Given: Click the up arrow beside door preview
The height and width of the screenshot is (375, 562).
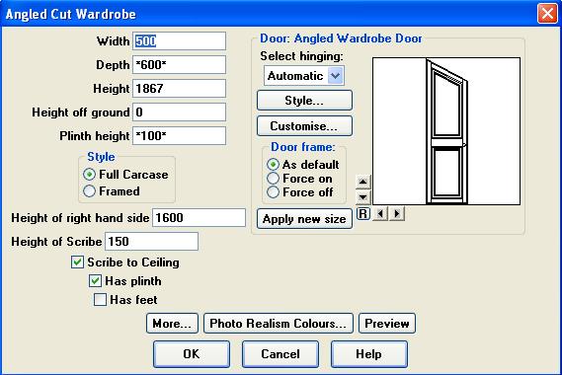Looking at the screenshot, I should [x=362, y=182].
